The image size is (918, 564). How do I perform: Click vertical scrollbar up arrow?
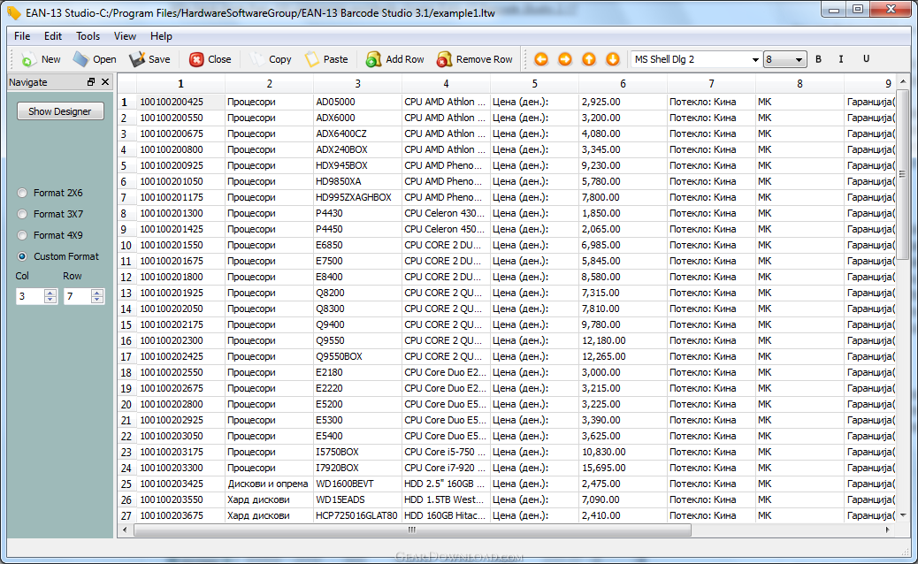click(x=903, y=81)
